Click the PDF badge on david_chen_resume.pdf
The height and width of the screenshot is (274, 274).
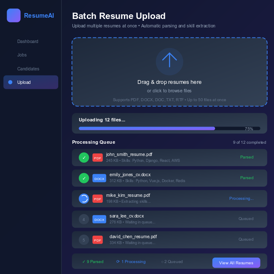(97, 240)
